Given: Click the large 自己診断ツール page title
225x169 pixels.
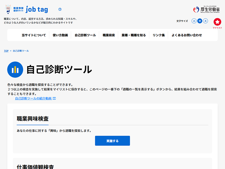Looking at the screenshot, I should point(59,69).
